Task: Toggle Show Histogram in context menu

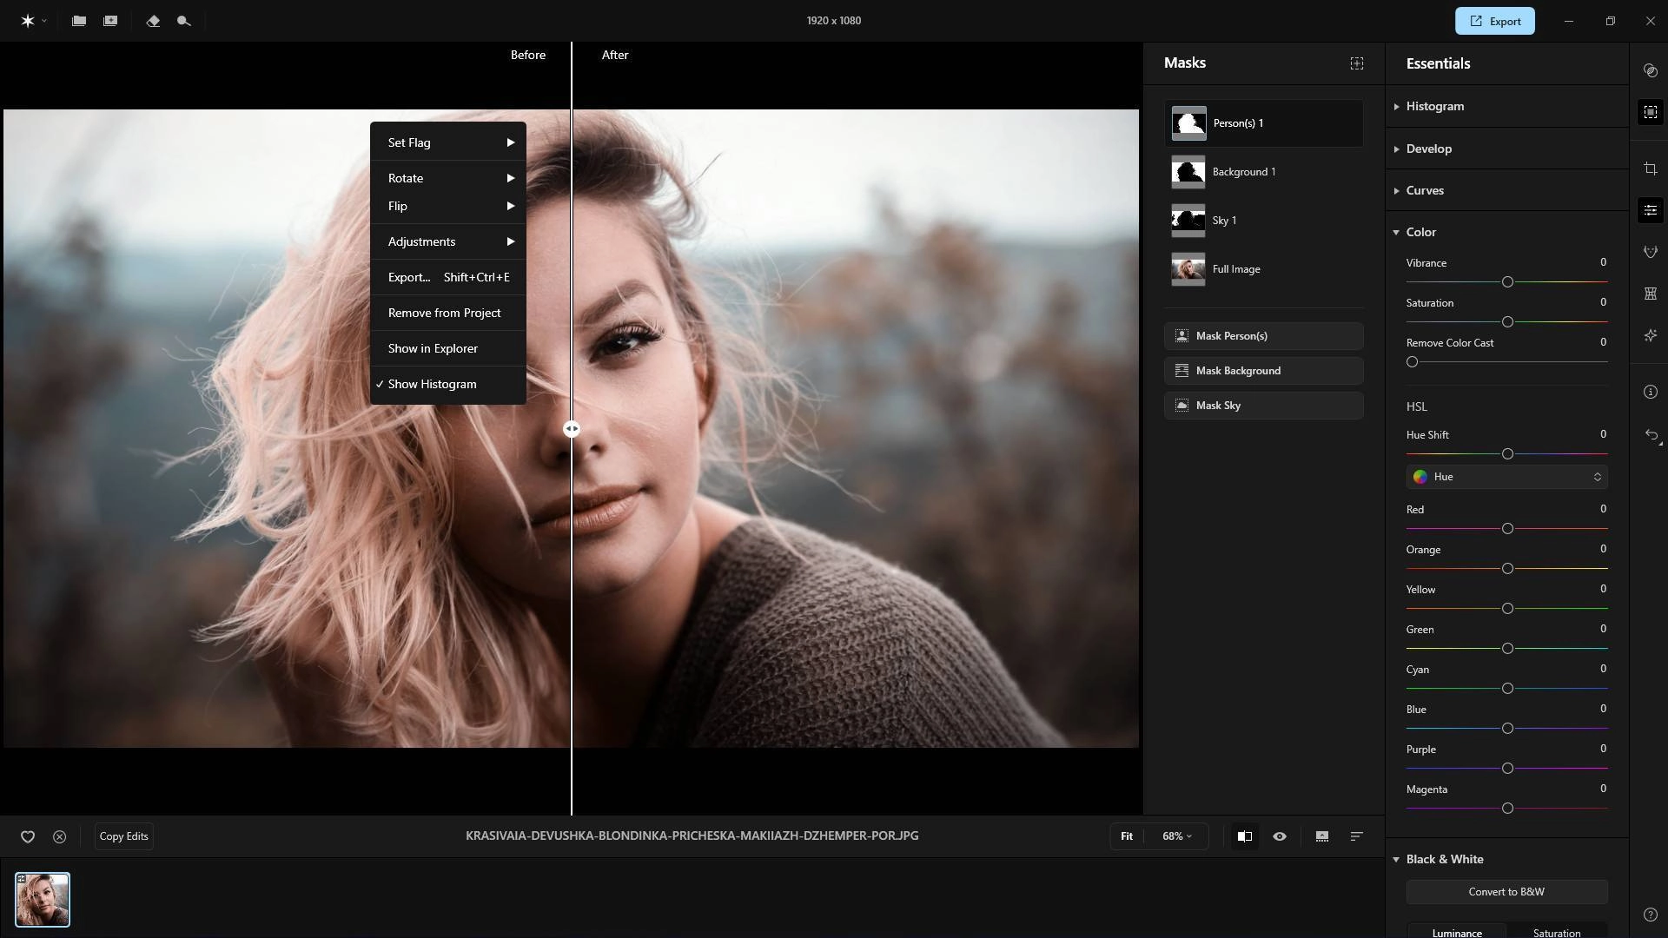Action: click(x=448, y=384)
